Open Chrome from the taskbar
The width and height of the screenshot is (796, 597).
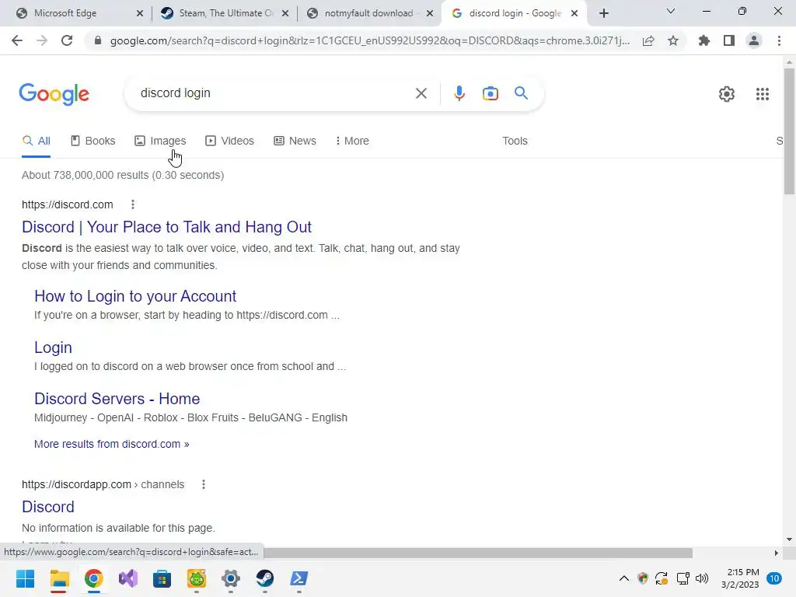click(94, 578)
